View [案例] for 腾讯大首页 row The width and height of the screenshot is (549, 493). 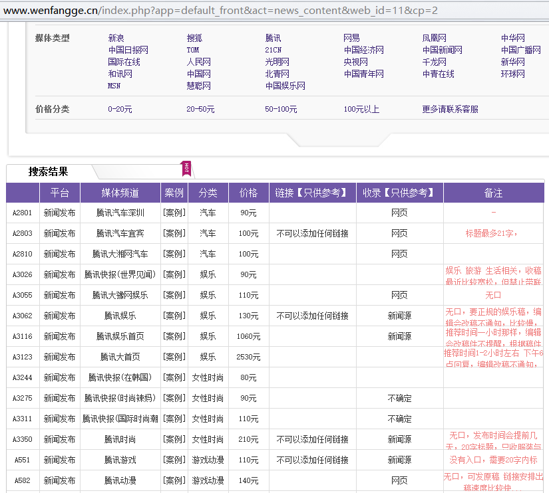pos(174,357)
